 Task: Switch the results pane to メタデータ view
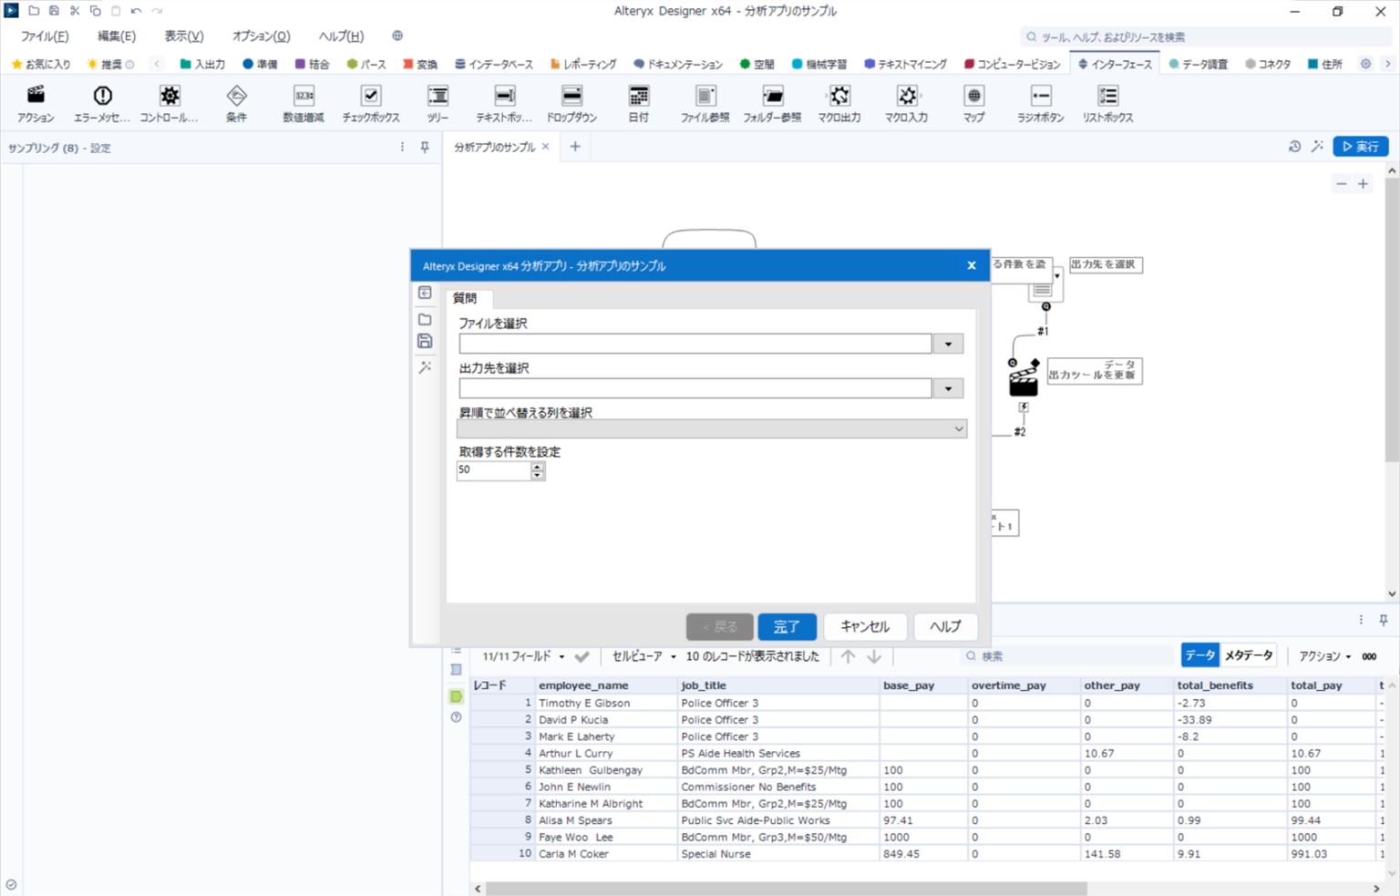coord(1248,654)
